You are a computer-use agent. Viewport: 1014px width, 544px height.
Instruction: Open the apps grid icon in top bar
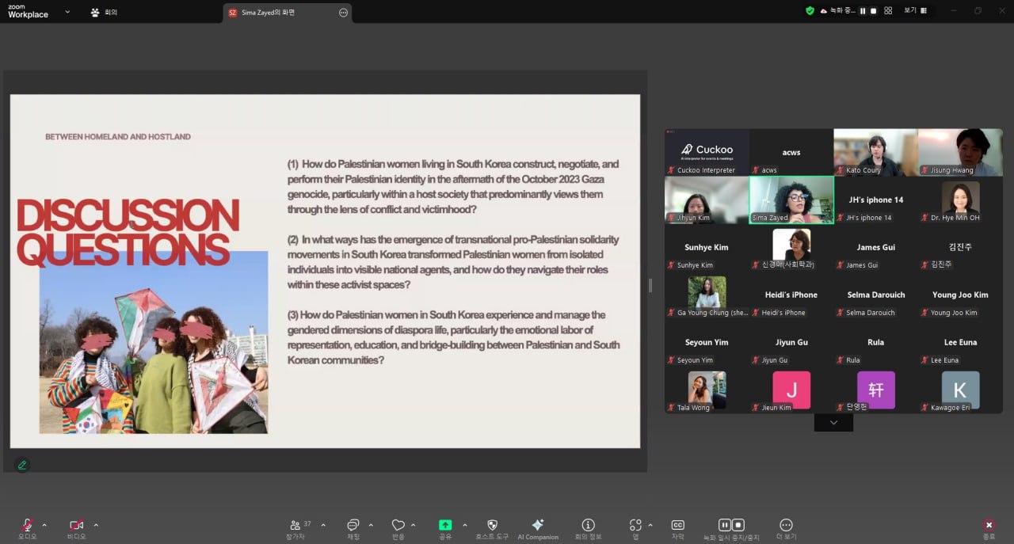888,11
